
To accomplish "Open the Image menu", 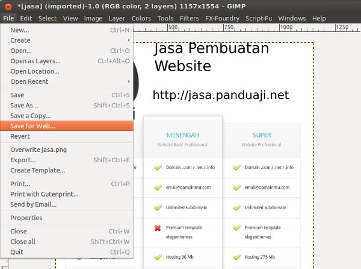I will click(x=93, y=18).
